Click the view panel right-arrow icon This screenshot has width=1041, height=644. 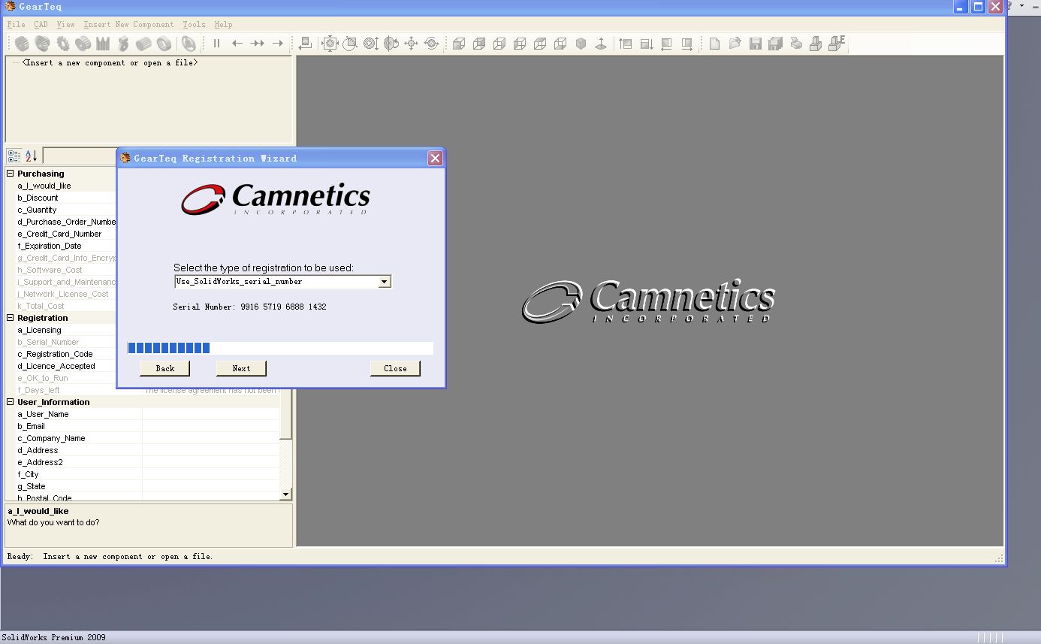pos(686,44)
